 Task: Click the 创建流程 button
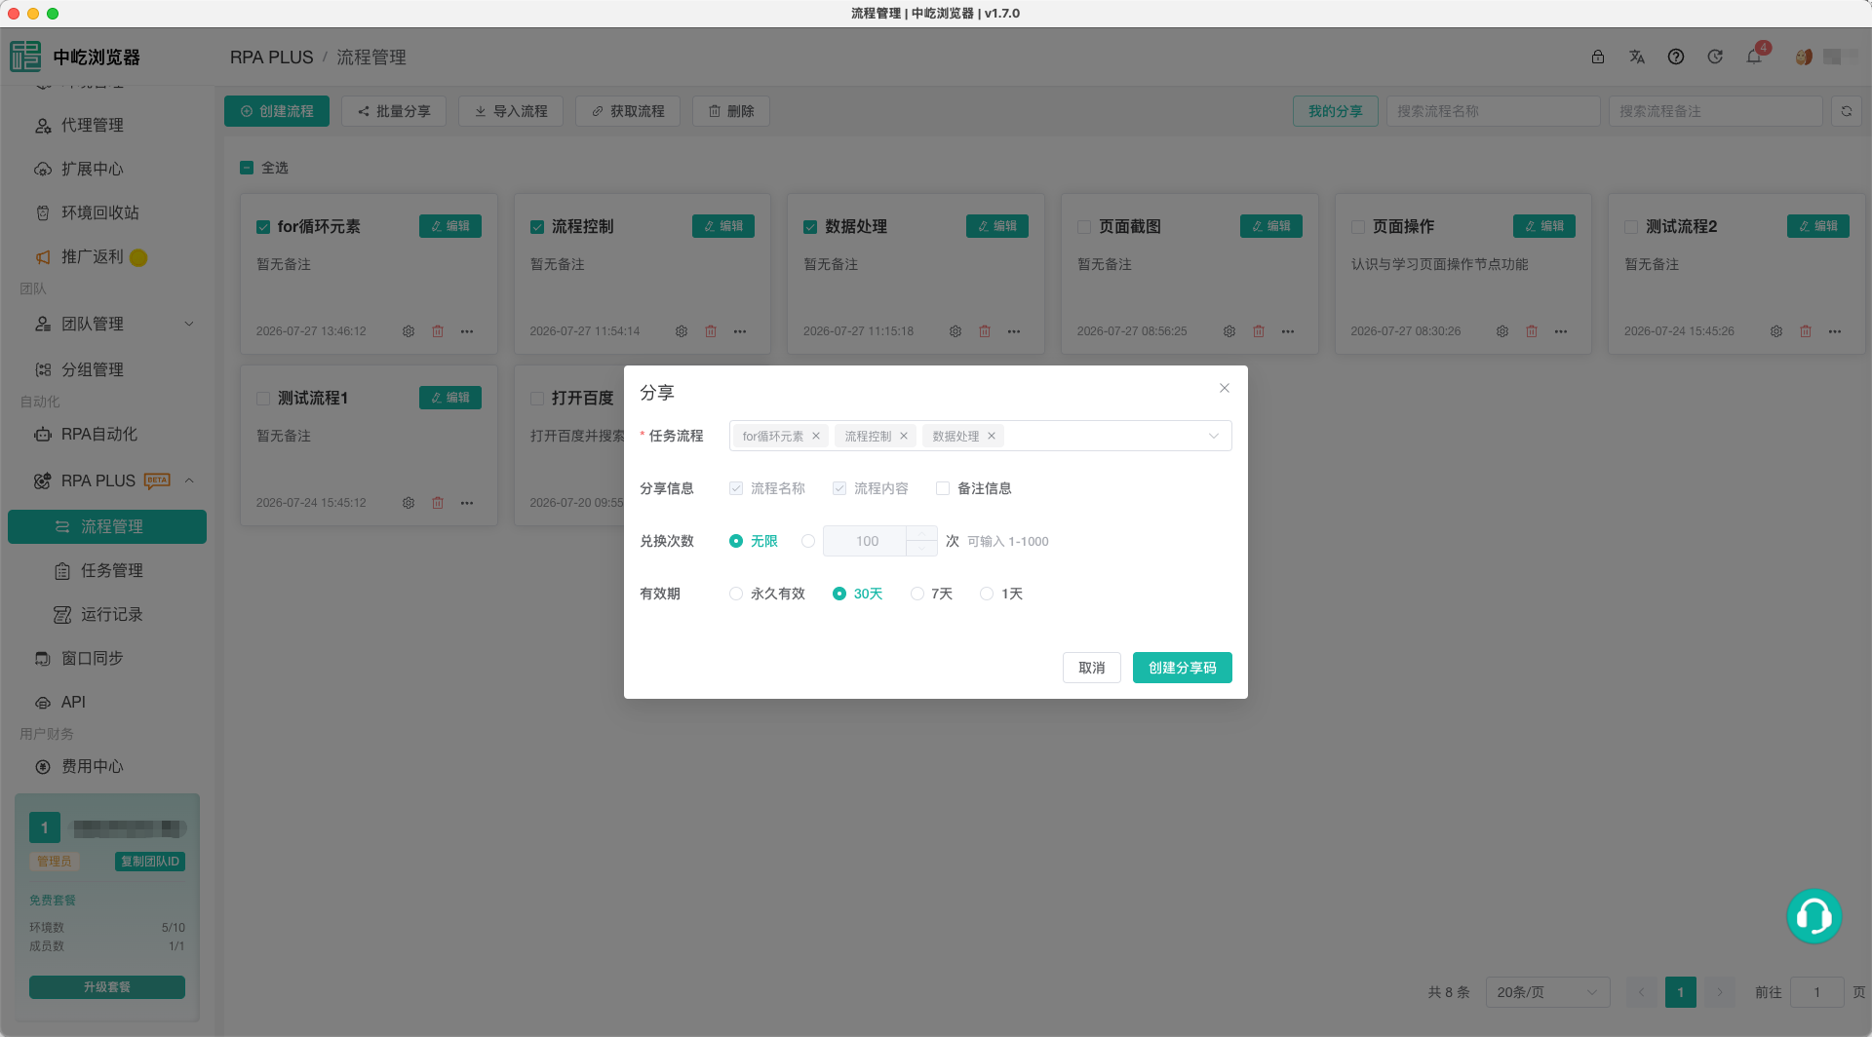(x=277, y=111)
